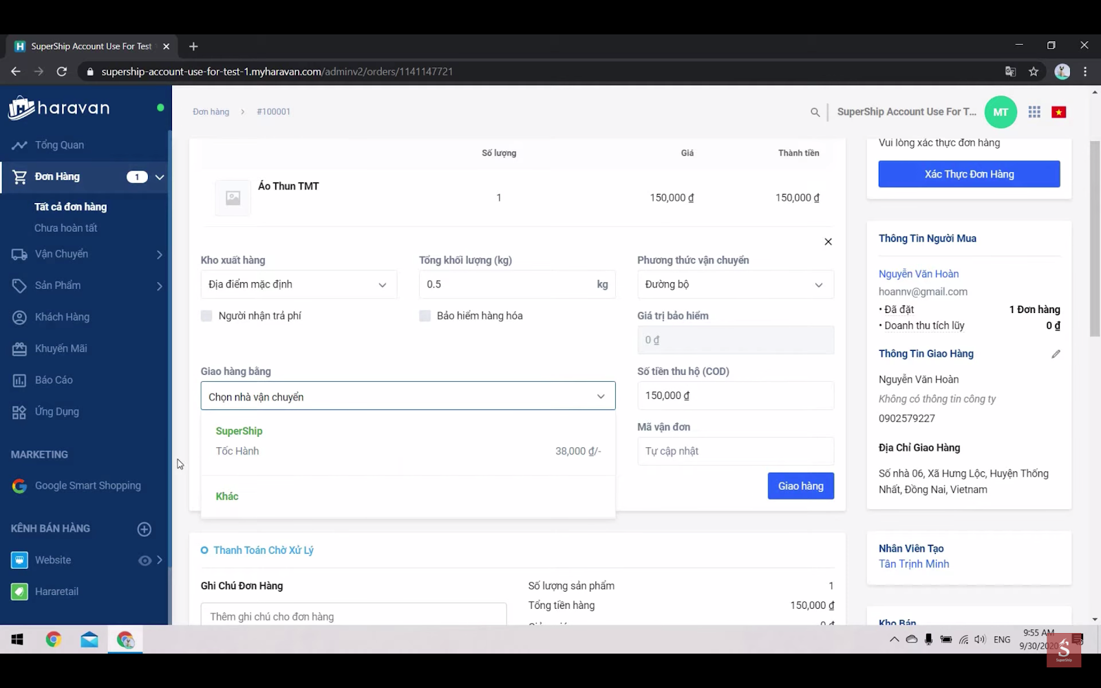Image resolution: width=1101 pixels, height=688 pixels.
Task: Open the apps grid icon
Action: 1034,112
